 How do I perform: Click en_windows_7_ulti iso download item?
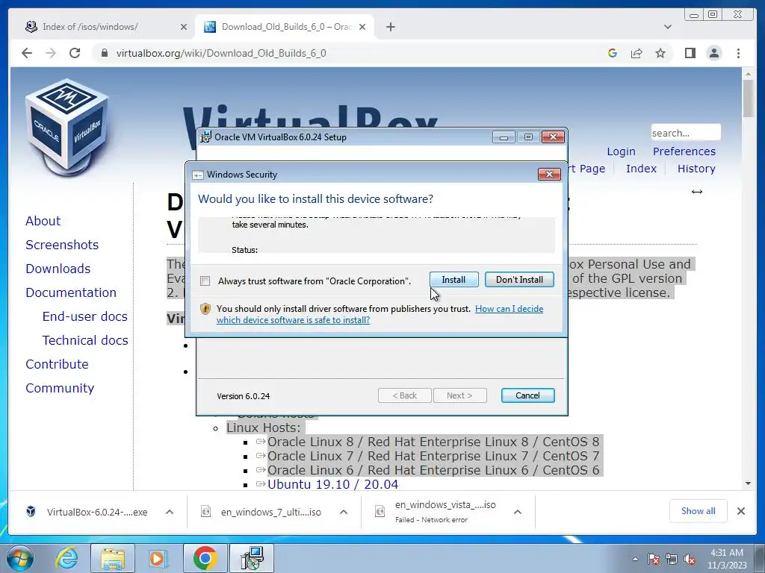(x=262, y=512)
